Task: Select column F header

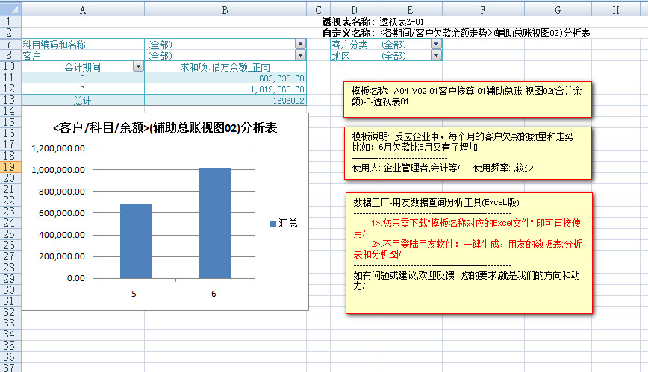Action: tap(483, 10)
